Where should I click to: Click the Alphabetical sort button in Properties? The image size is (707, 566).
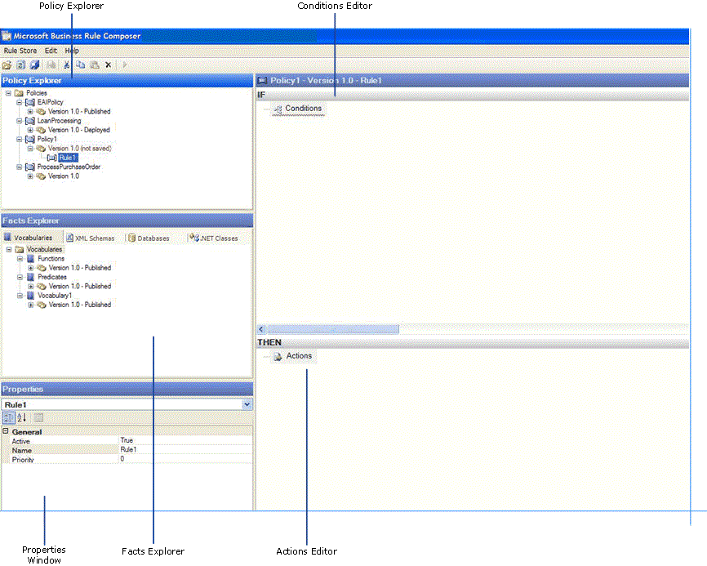[22, 417]
